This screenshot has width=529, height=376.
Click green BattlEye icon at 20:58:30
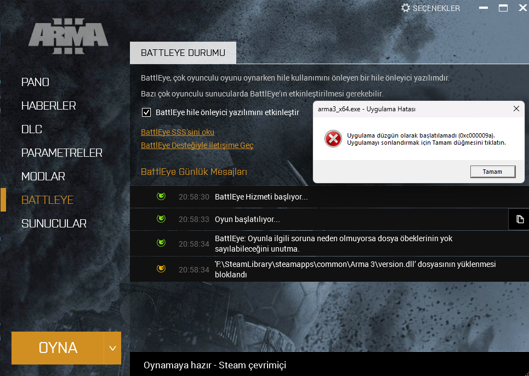(x=161, y=196)
